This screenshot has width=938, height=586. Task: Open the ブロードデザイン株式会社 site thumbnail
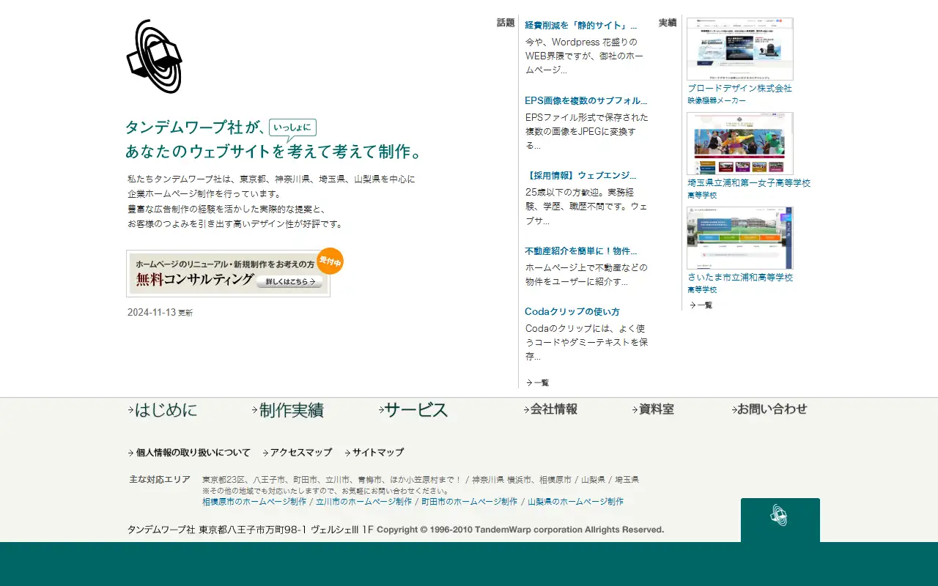pyautogui.click(x=740, y=49)
